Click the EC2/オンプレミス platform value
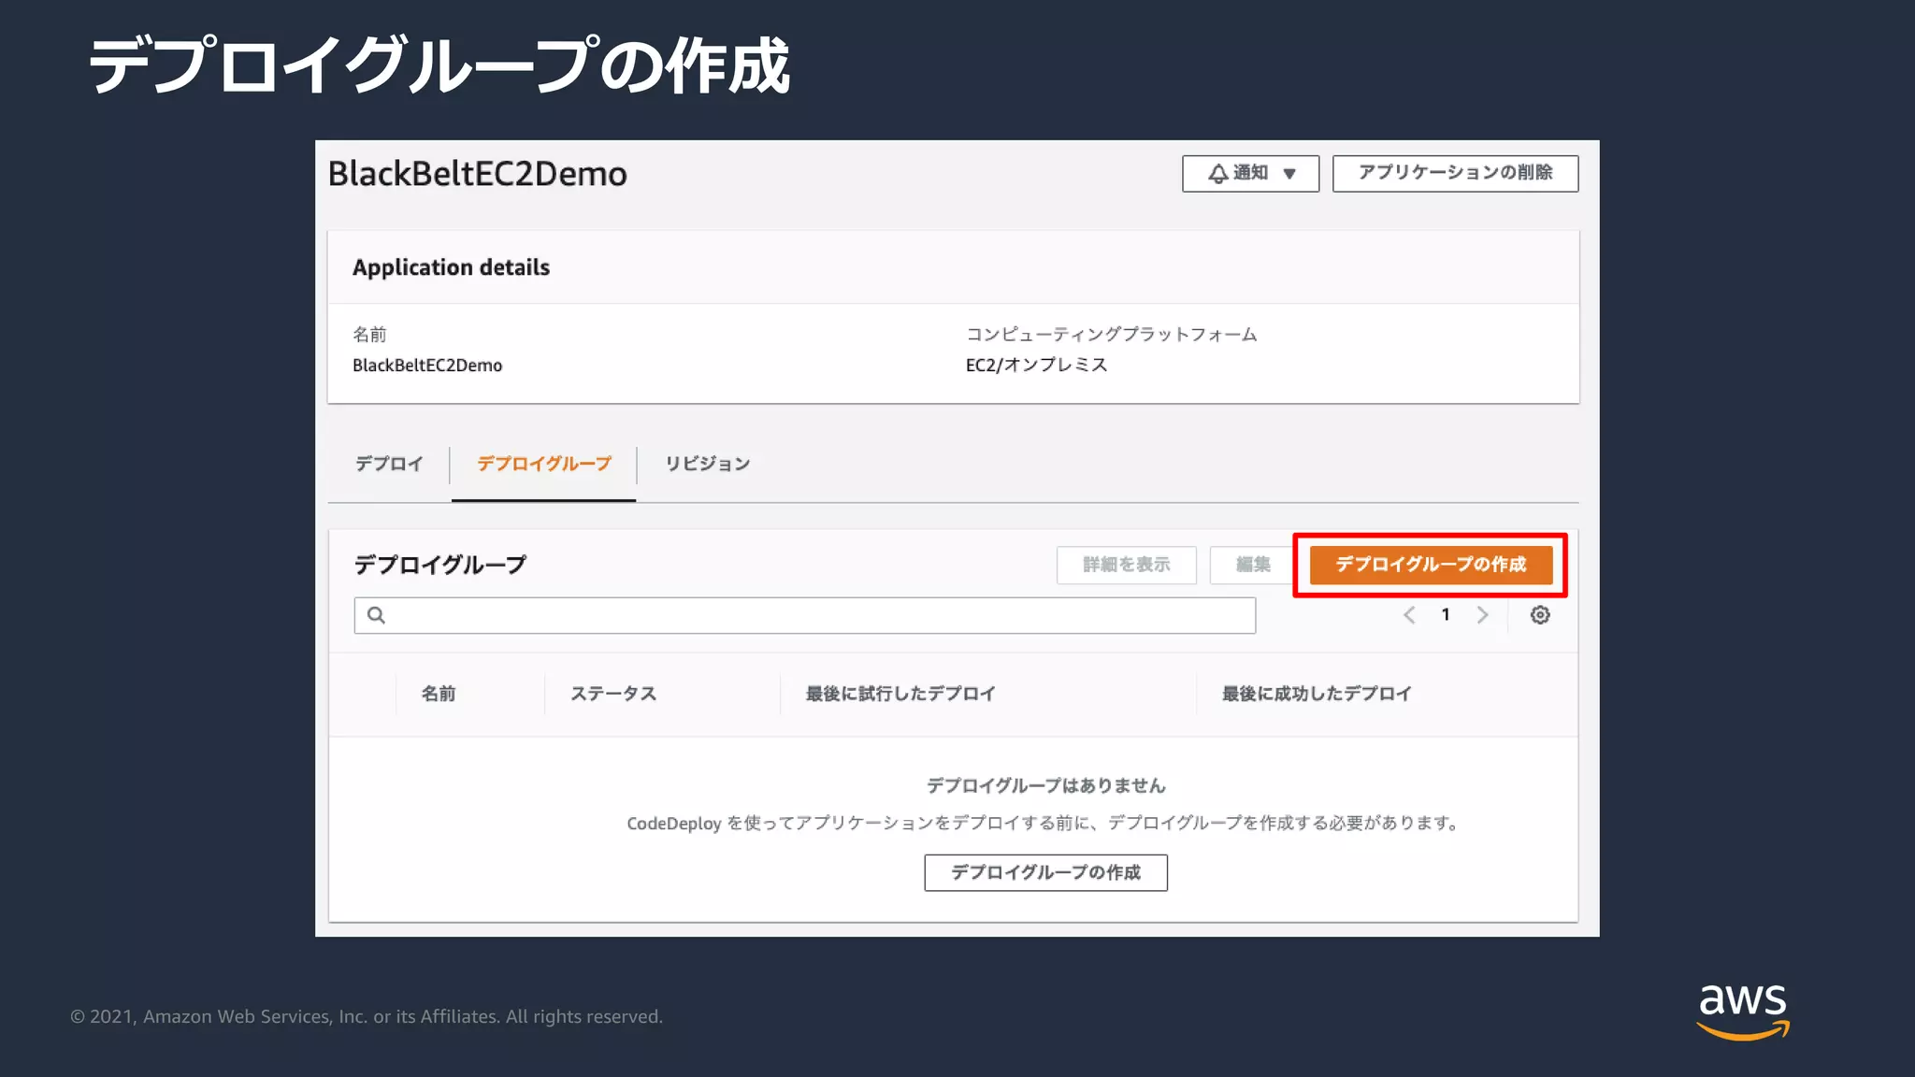 point(1036,366)
